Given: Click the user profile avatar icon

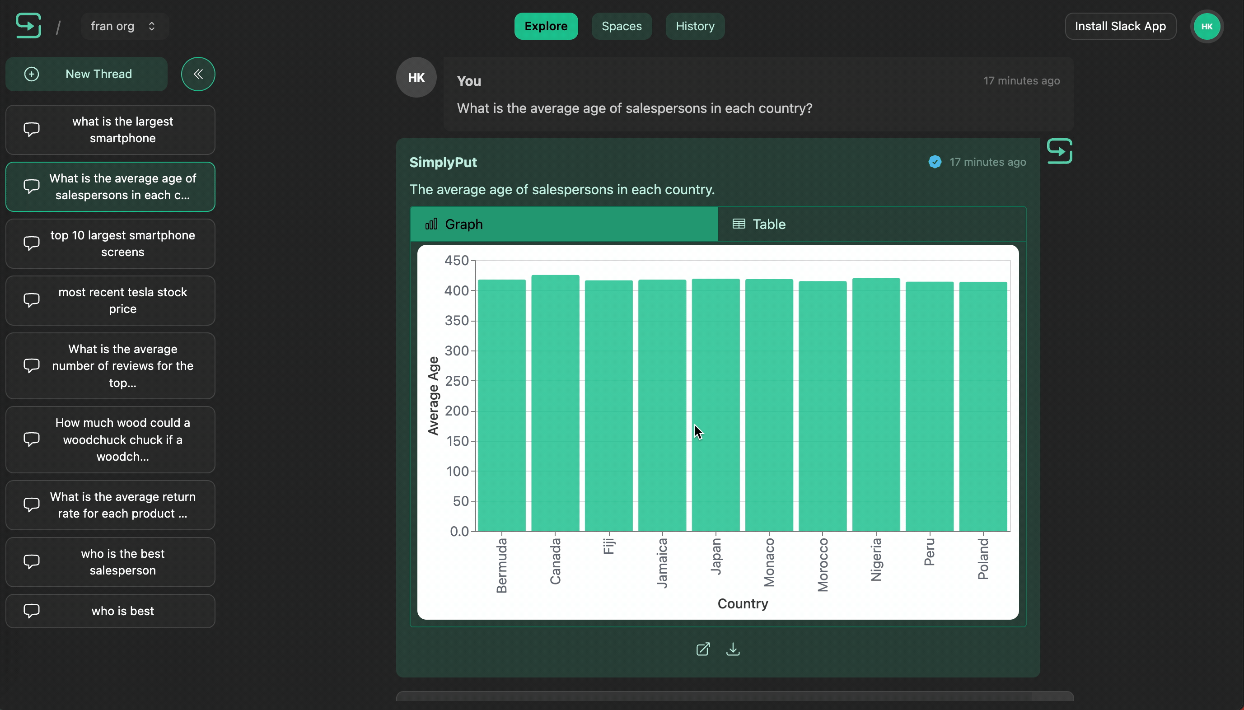Looking at the screenshot, I should coord(1207,26).
